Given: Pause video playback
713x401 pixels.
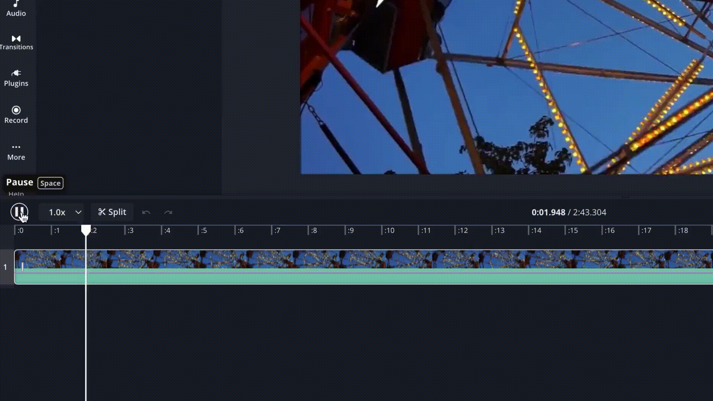Looking at the screenshot, I should tap(19, 212).
